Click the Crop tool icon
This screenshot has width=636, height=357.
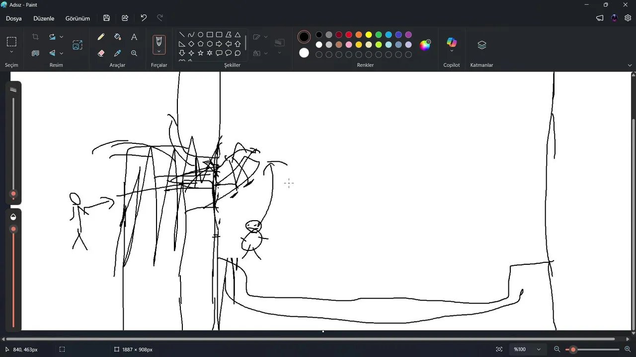35,37
